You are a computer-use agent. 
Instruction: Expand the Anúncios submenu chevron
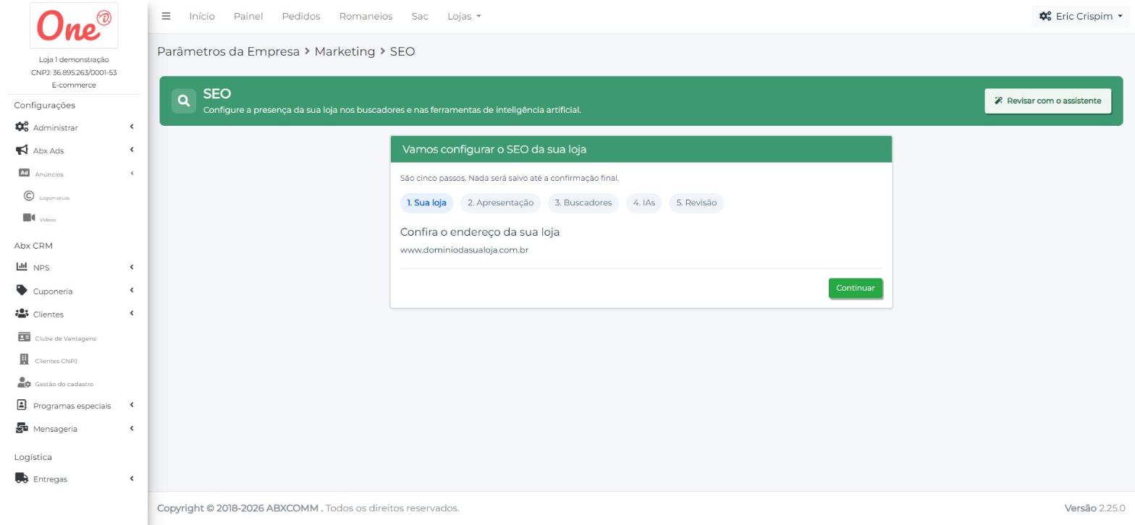pyautogui.click(x=132, y=173)
